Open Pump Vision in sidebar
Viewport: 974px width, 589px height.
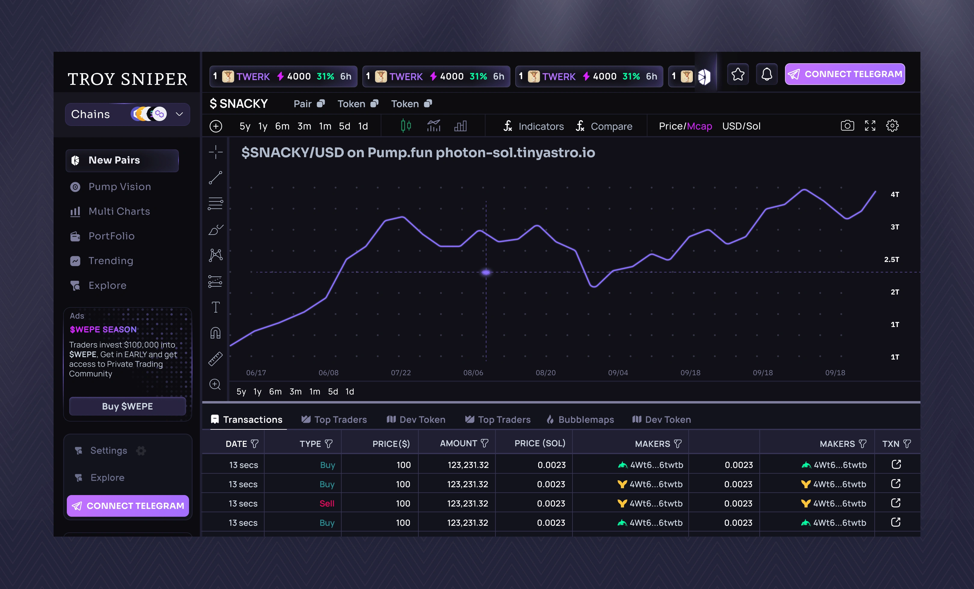(111, 187)
